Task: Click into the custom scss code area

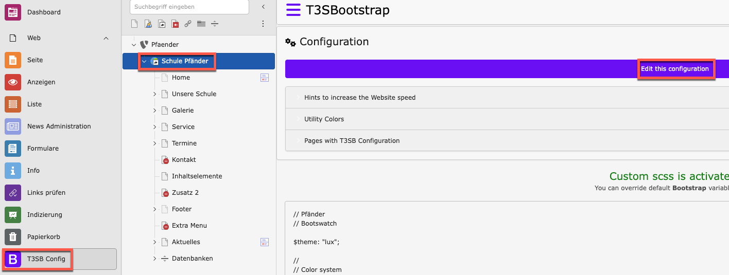Action: [507, 239]
